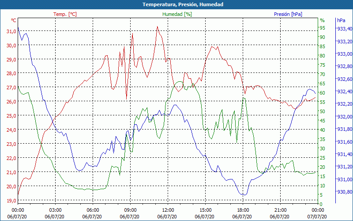The width and height of the screenshot is (353, 221).
Task: Click the '09:00' time axis label
Action: (x=130, y=210)
